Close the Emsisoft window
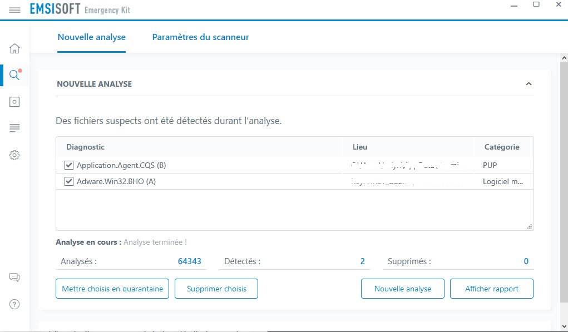 (x=559, y=4)
